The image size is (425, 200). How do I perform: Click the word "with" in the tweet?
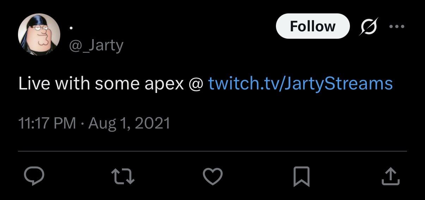72,83
